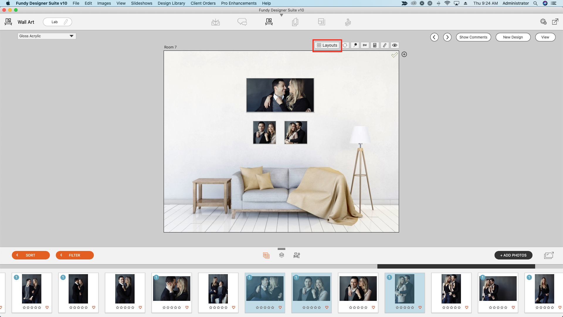This screenshot has width=563, height=317.
Task: Click the + ADD PHOTOS button
Action: [x=513, y=255]
